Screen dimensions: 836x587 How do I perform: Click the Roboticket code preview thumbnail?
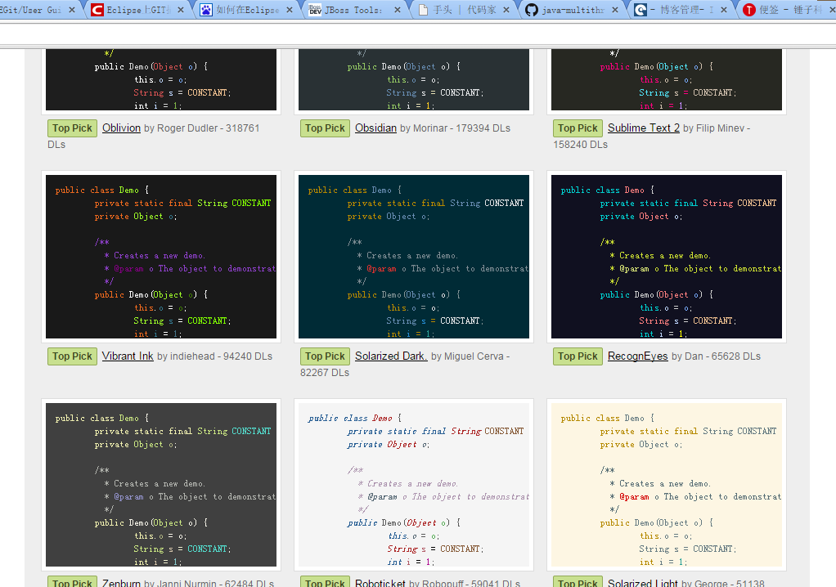[x=414, y=484]
